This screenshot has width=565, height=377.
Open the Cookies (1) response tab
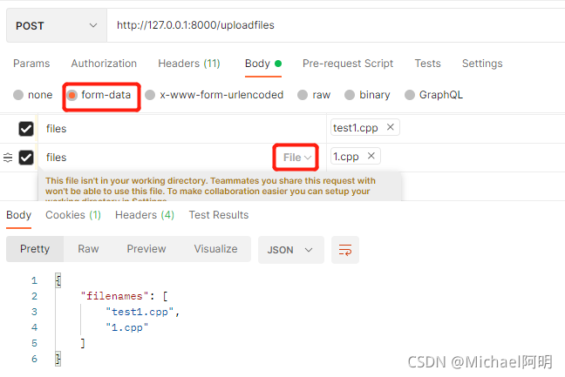point(73,215)
